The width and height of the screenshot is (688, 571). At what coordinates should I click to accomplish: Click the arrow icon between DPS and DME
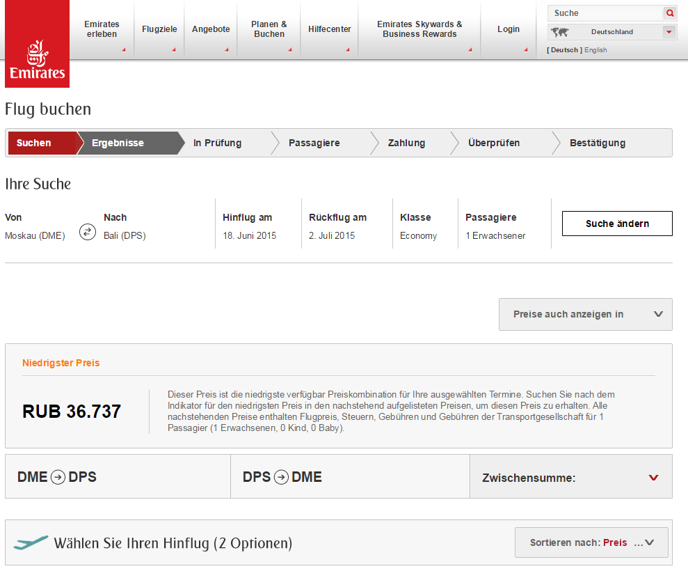(x=281, y=477)
